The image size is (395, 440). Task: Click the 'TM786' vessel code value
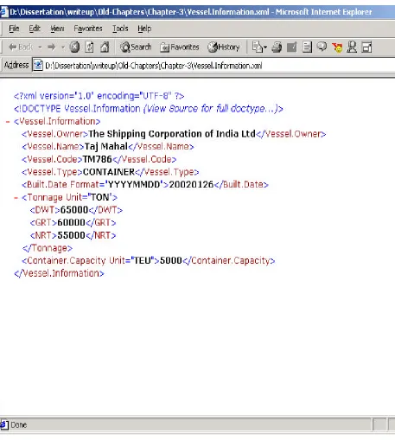(97, 159)
